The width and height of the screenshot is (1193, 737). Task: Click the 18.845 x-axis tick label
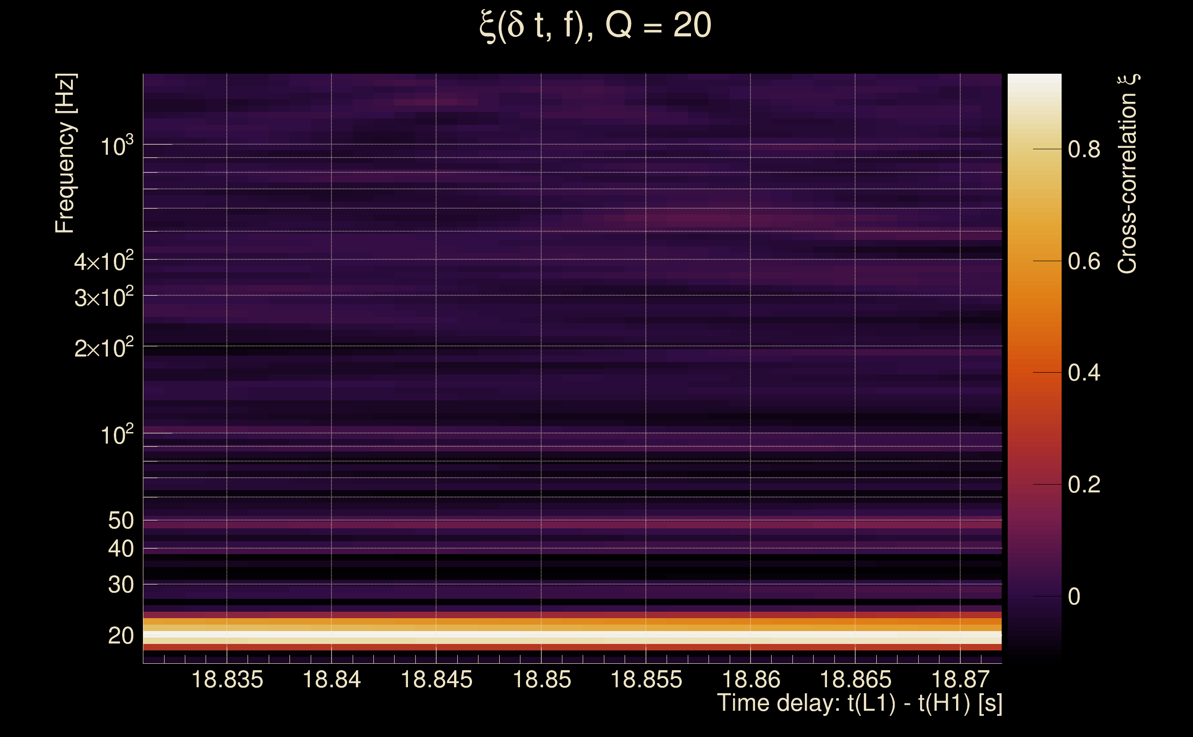coord(437,679)
